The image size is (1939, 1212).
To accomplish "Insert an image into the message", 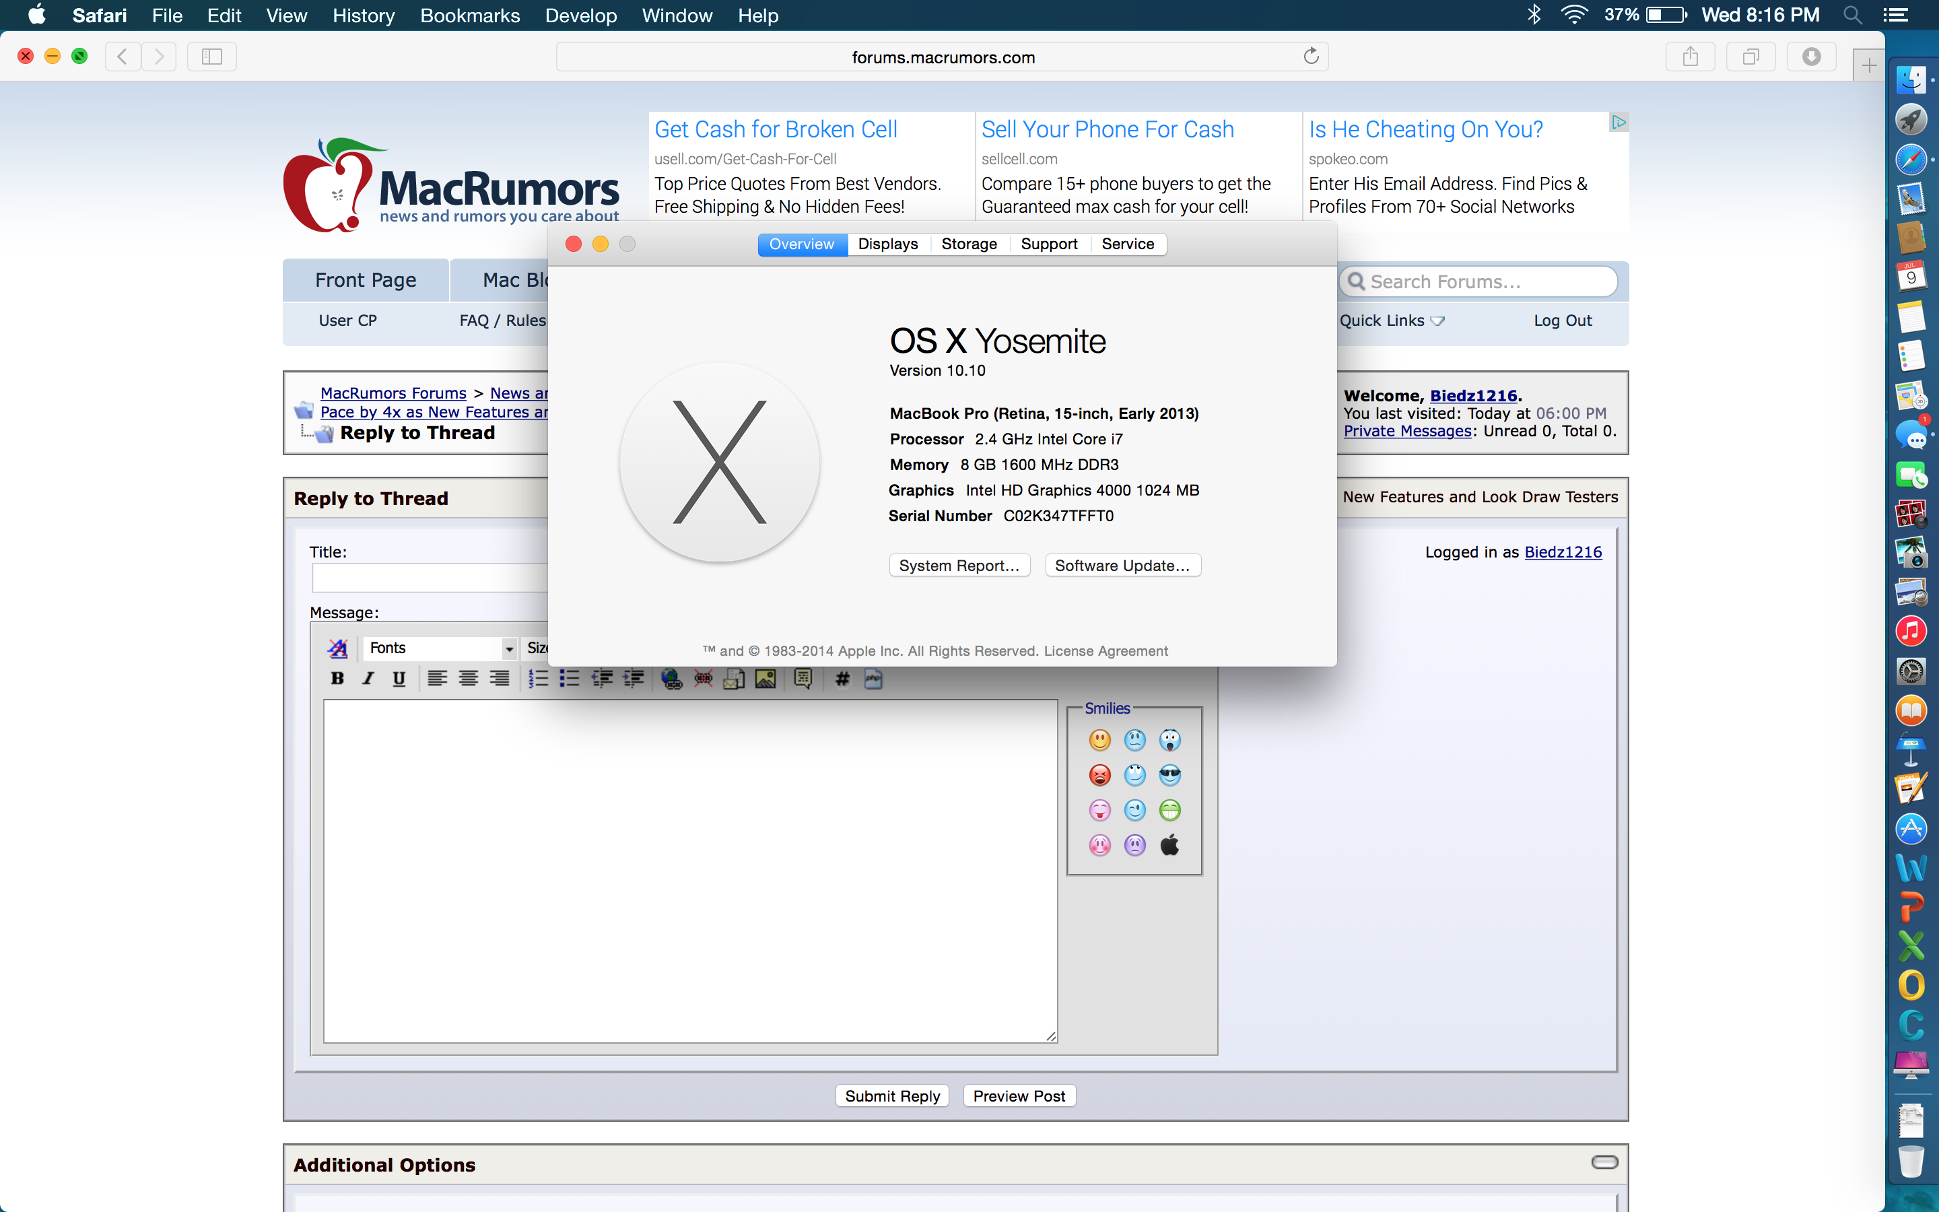I will coord(766,679).
